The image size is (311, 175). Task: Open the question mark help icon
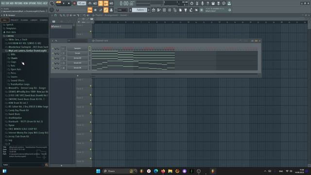coord(207,3)
